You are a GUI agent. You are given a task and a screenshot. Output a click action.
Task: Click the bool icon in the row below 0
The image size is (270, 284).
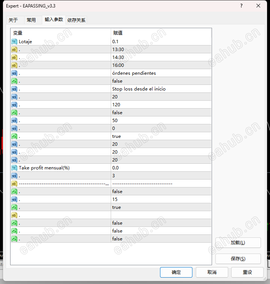tap(14, 136)
